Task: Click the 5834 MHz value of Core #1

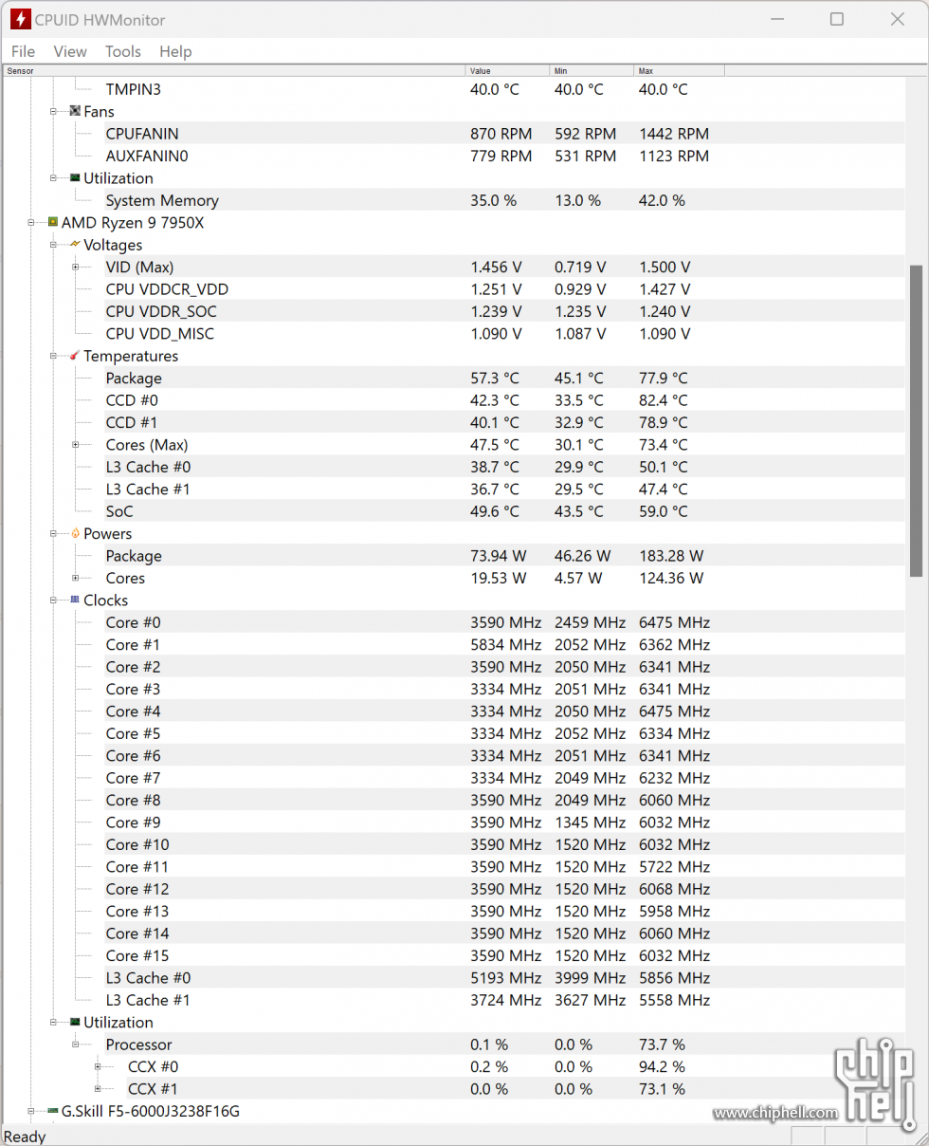Action: pos(505,644)
